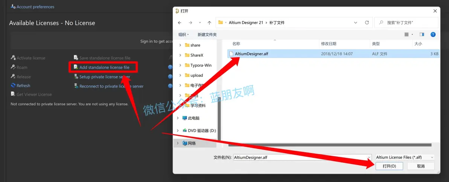Click the file list horizontal scrollbar
Screen dimensions: 449x182
(330, 145)
